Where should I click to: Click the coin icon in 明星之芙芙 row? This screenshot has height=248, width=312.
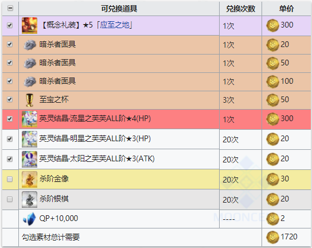click(x=272, y=139)
